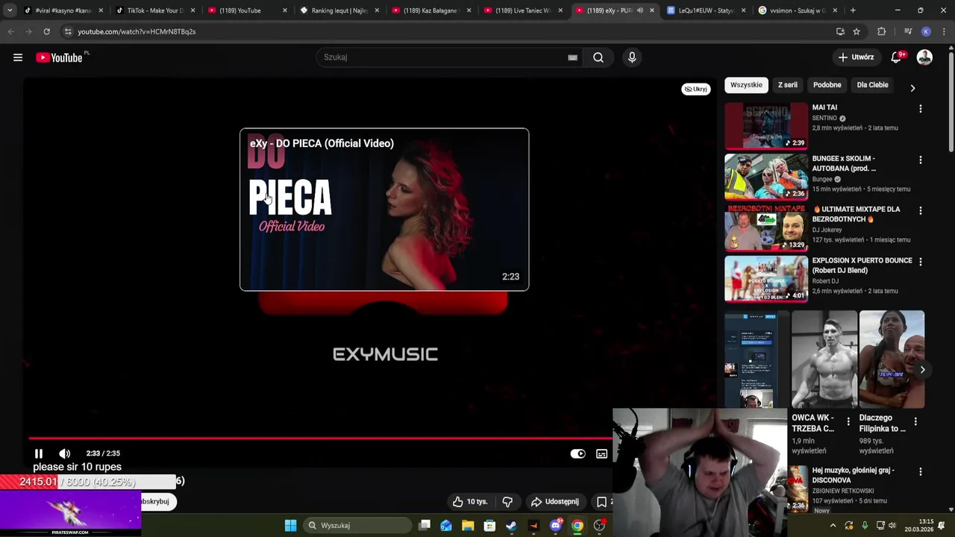Switch to the TikTok browser tab
Screen dimensions: 955x537
tap(155, 10)
